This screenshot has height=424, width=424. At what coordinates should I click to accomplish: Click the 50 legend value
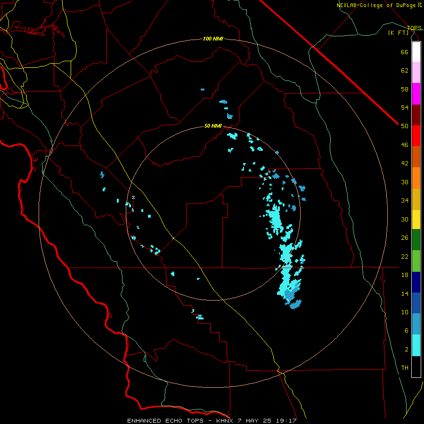[405, 126]
